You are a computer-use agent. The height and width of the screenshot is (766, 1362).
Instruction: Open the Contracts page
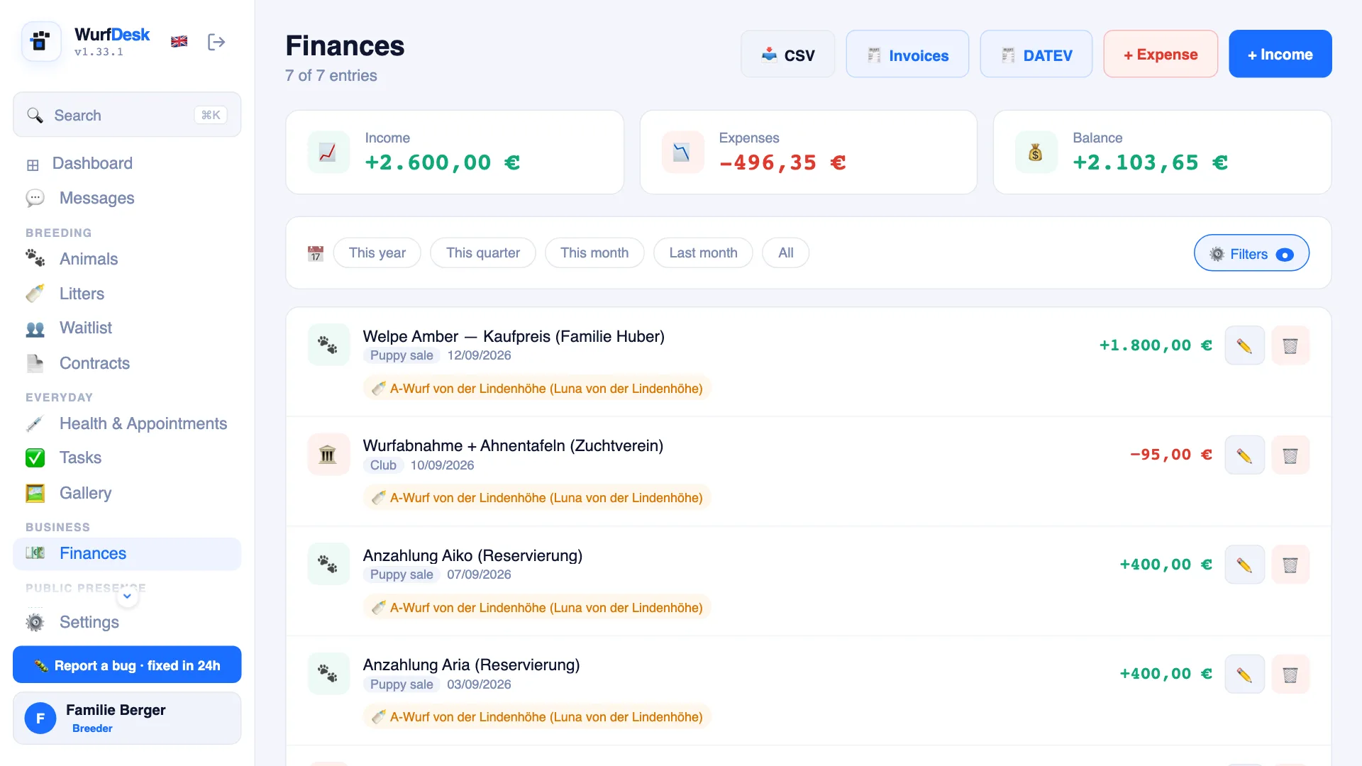(127, 363)
